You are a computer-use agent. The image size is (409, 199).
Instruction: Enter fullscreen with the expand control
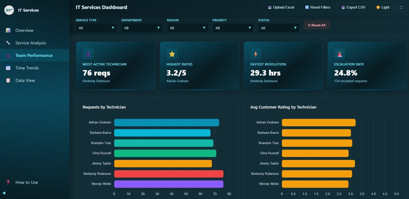point(401,7)
